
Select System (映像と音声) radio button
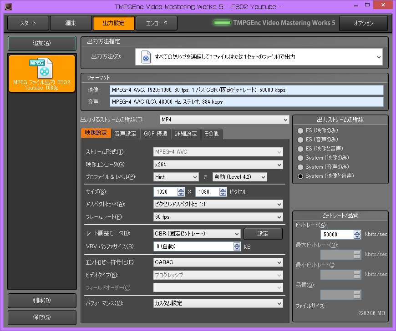click(300, 176)
